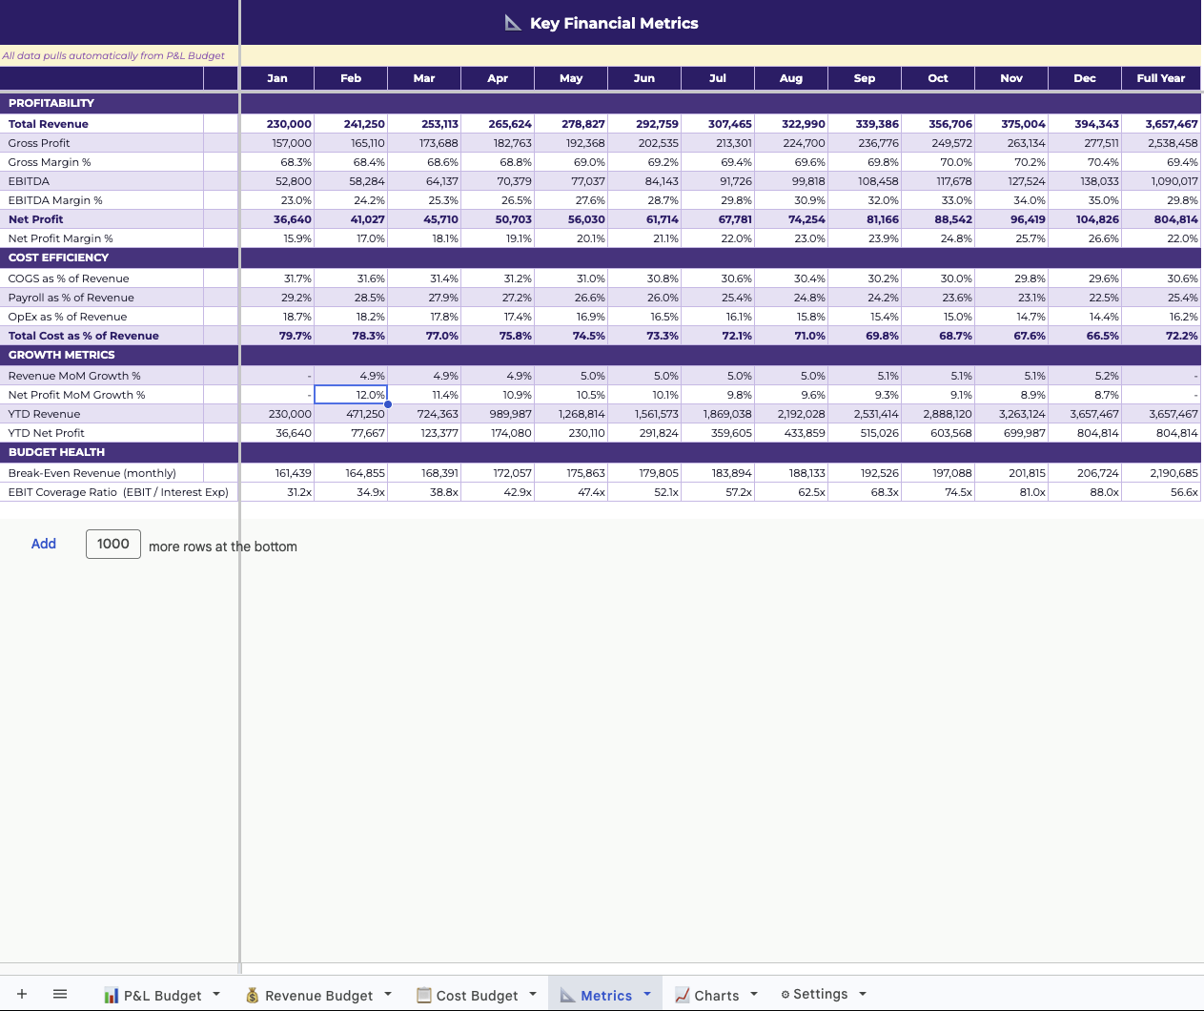Open Charts tab dropdown arrow
Image resolution: width=1204 pixels, height=1011 pixels.
click(x=754, y=994)
